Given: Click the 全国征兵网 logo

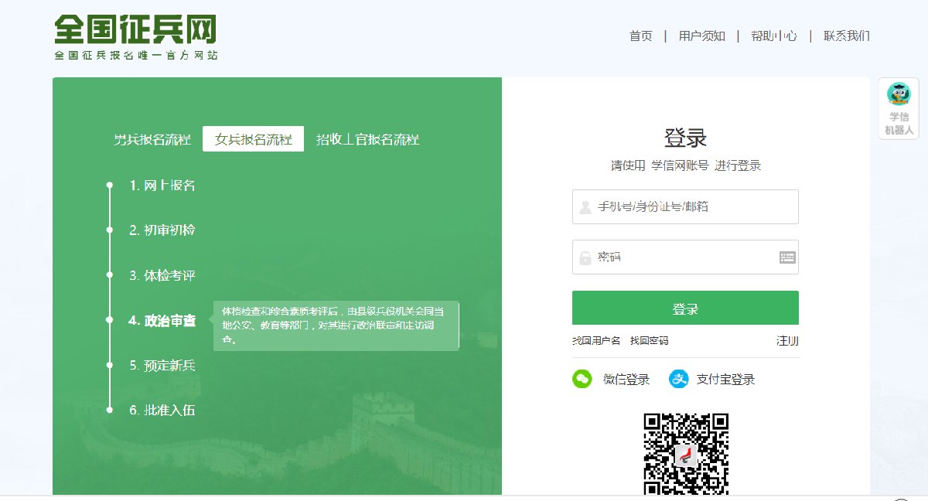Looking at the screenshot, I should tap(136, 36).
